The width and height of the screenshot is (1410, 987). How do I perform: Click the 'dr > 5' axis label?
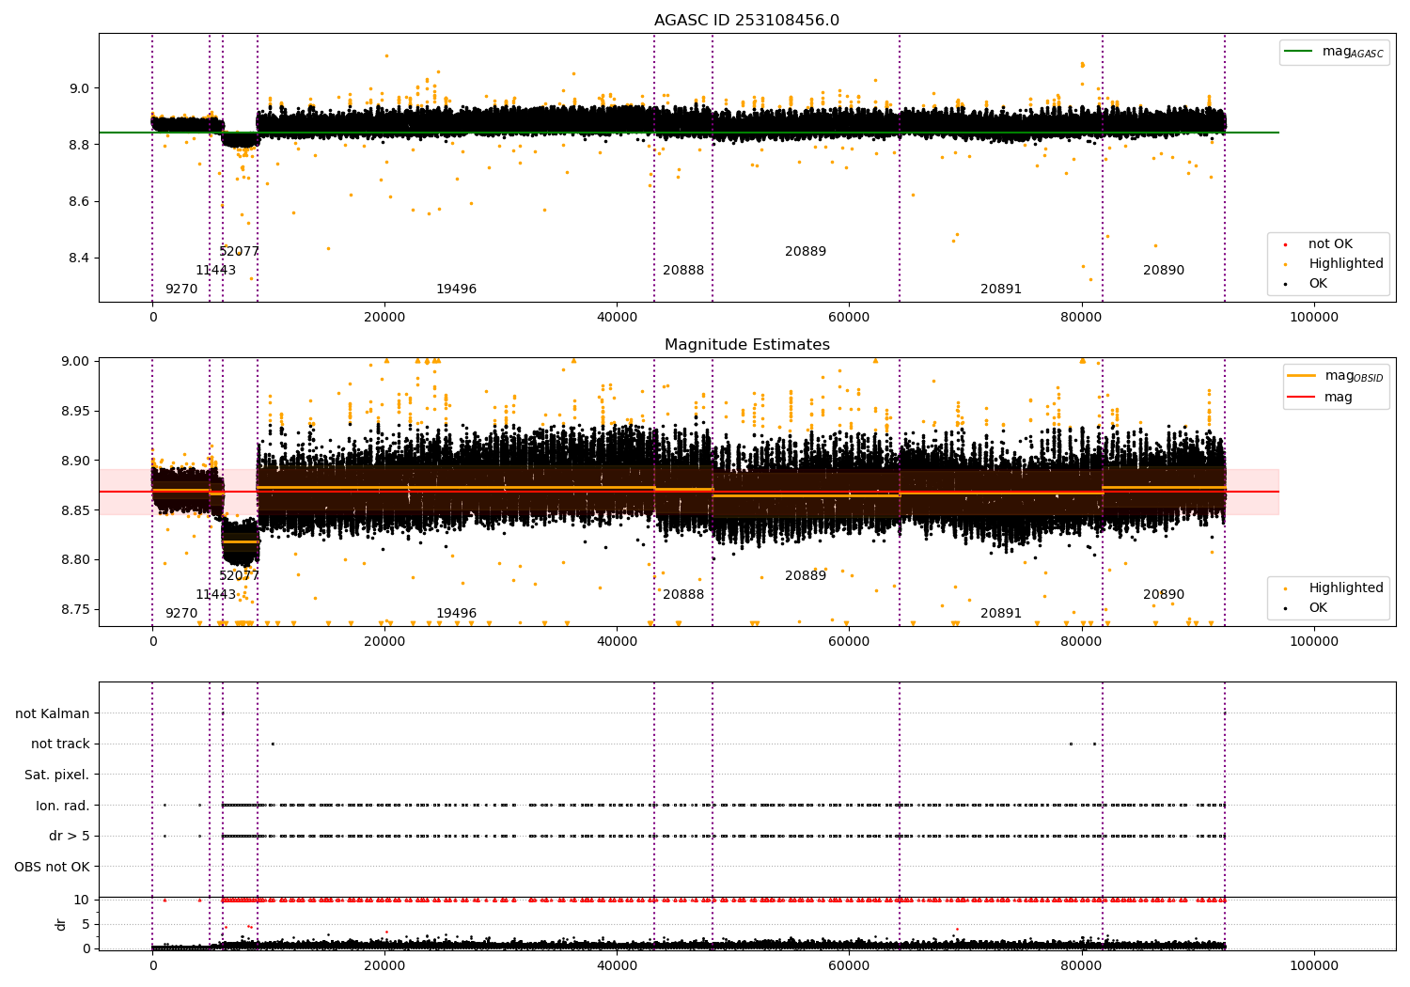click(70, 836)
